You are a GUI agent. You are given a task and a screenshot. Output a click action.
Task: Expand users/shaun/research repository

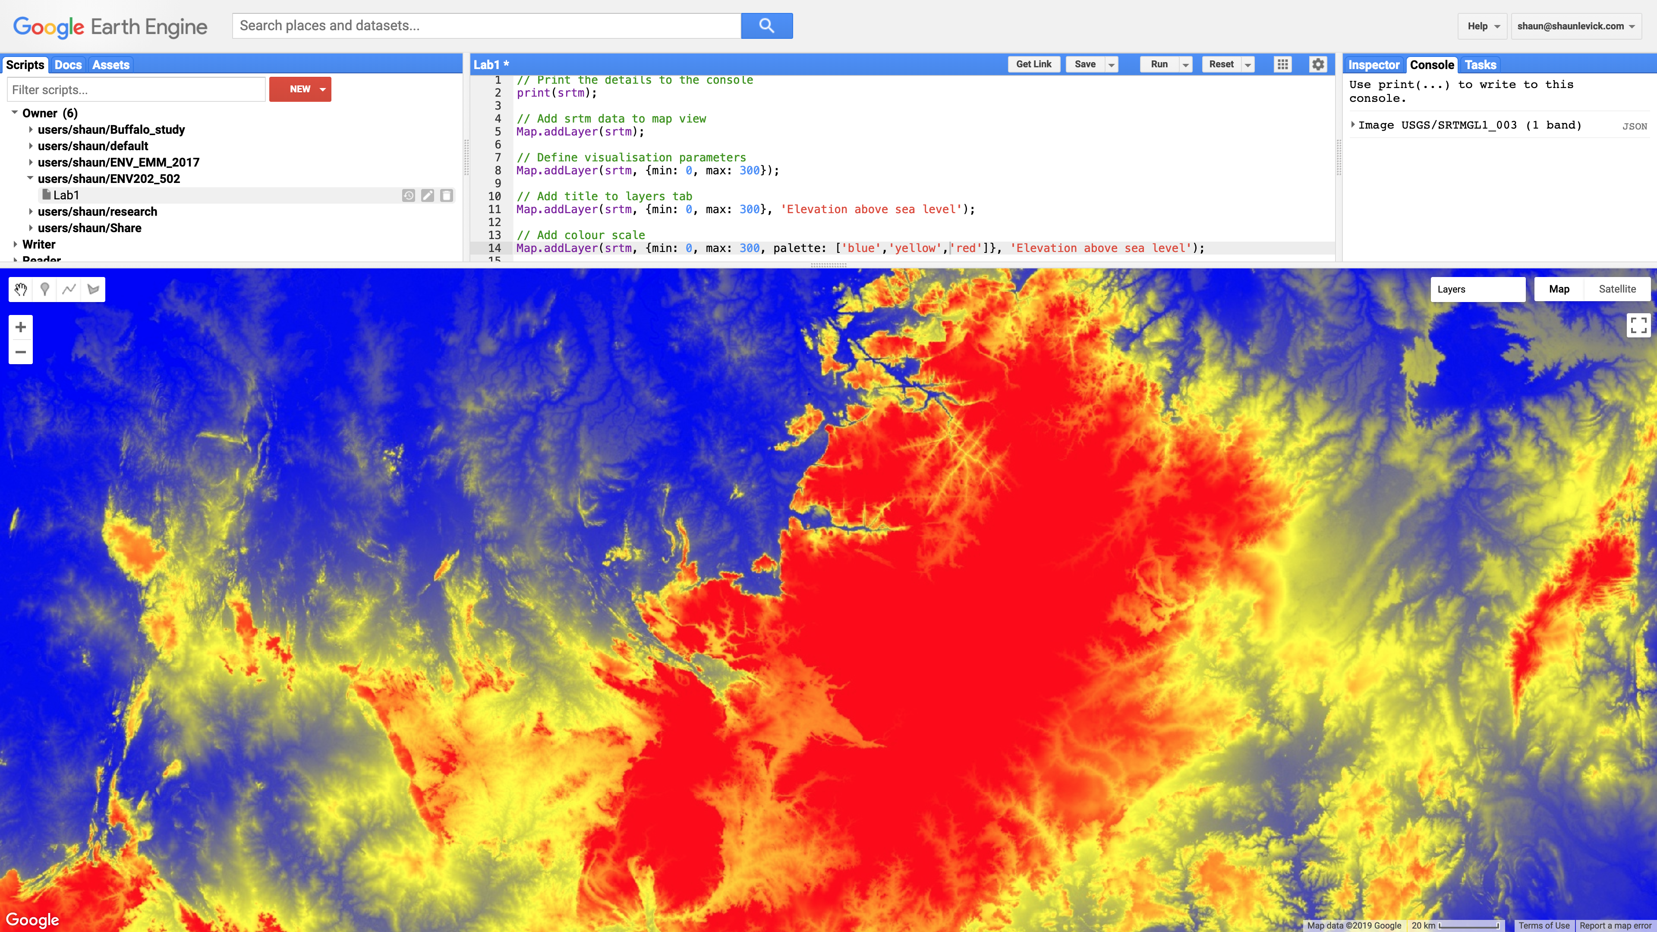31,211
